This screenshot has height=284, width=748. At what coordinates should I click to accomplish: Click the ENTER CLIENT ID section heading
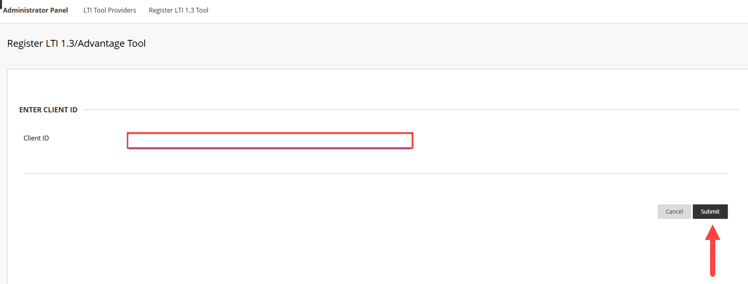pos(48,110)
